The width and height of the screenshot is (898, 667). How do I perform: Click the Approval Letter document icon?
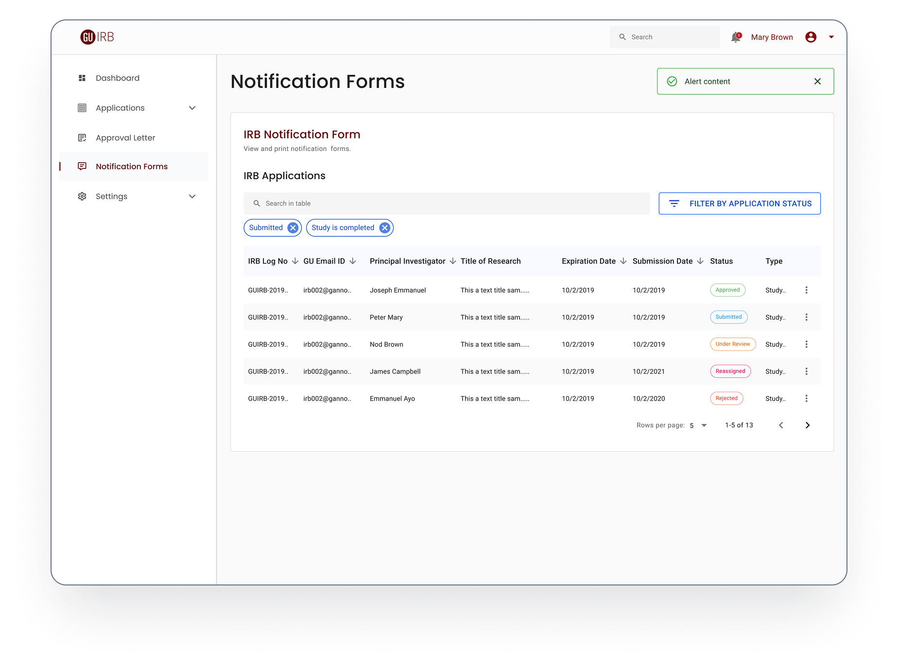pyautogui.click(x=82, y=138)
